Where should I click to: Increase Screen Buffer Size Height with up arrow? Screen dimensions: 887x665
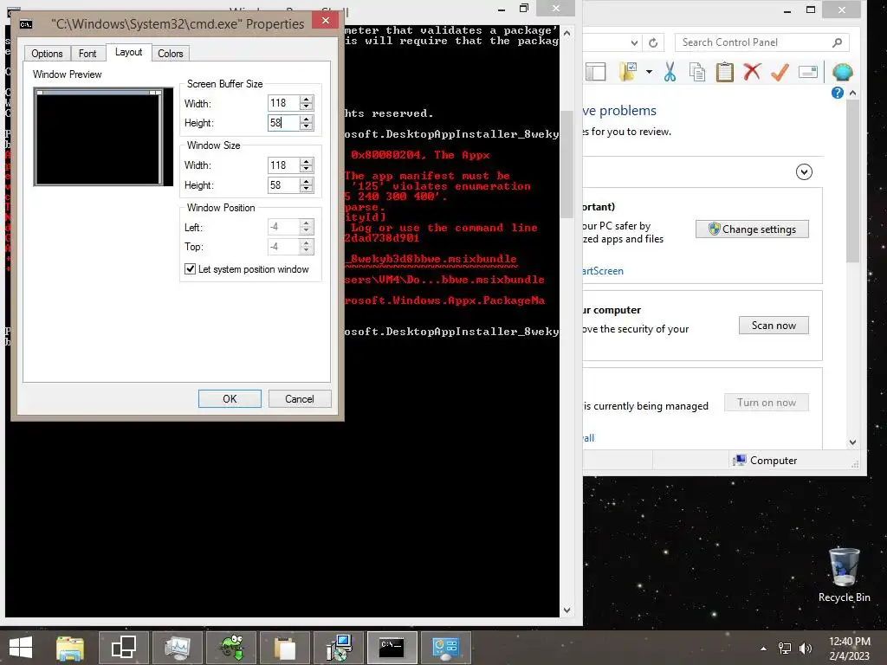click(306, 119)
